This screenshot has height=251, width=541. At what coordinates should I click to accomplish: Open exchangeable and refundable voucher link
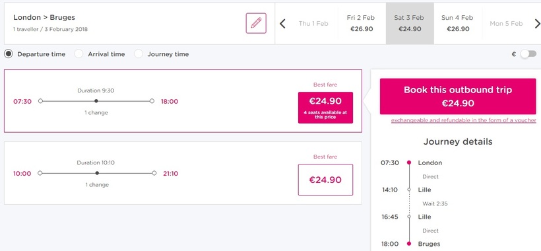[x=463, y=120]
